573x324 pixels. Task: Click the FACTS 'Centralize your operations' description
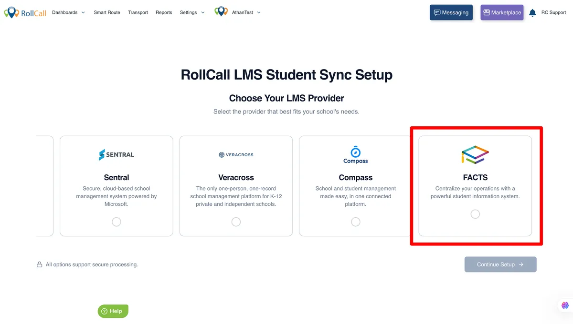coord(475,192)
